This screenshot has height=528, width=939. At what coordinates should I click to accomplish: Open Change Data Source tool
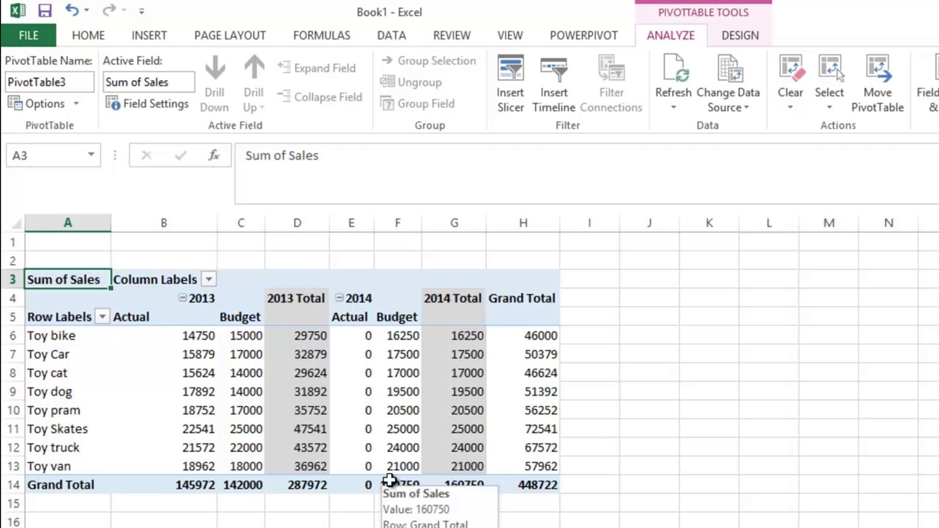tap(728, 68)
